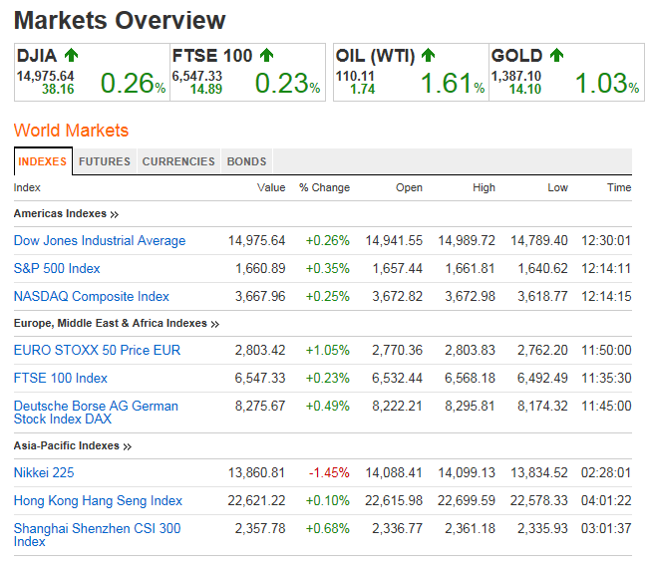Click the GOLD ticker title
The image size is (649, 563).
pyautogui.click(x=516, y=56)
